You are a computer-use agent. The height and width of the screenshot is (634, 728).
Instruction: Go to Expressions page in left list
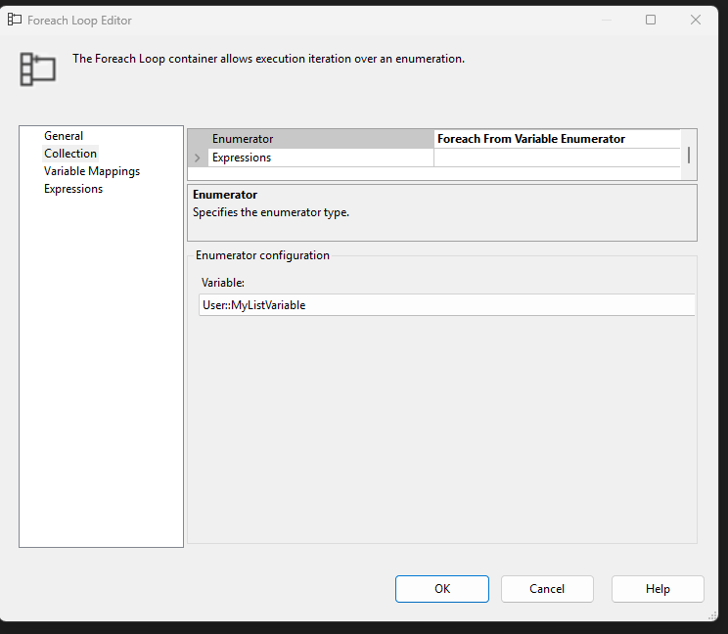[73, 189]
